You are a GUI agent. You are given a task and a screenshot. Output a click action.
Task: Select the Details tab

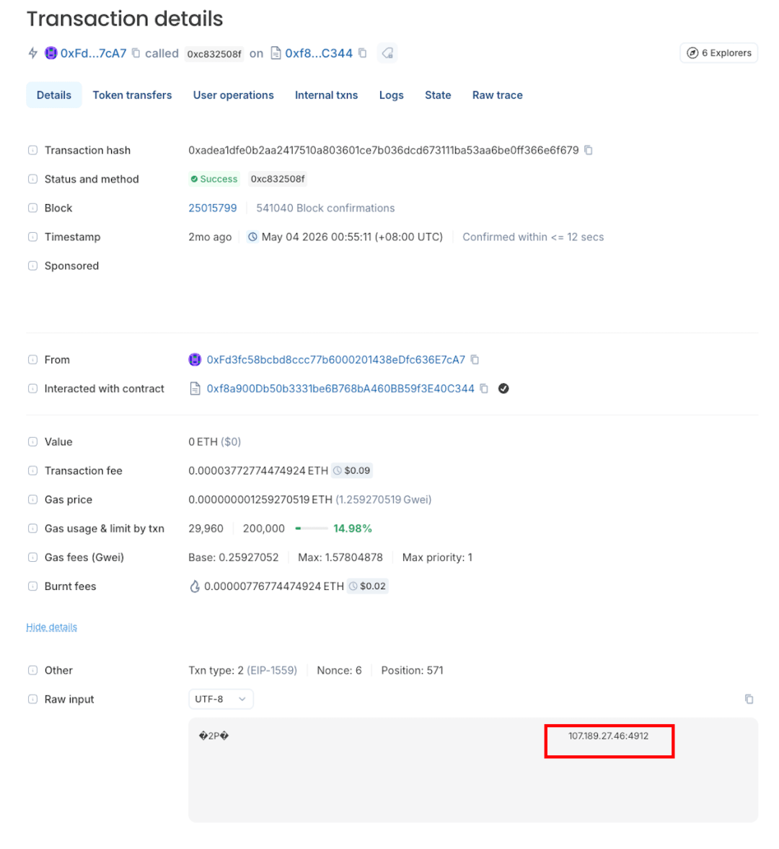coord(54,94)
